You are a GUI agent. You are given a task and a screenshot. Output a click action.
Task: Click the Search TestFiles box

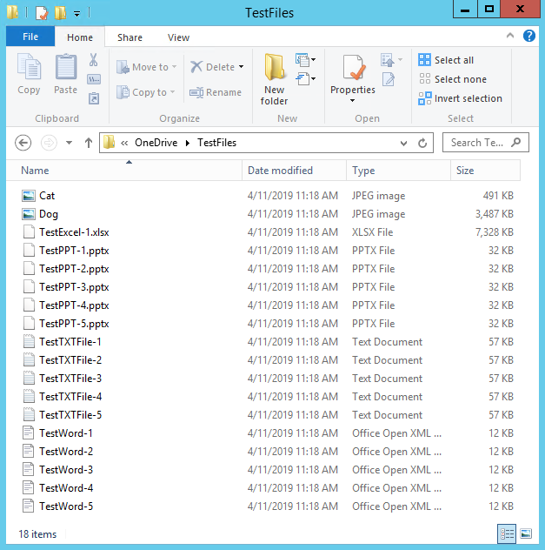478,143
